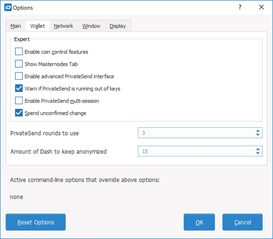Image resolution: width=273 pixels, height=239 pixels.
Task: Click the Reset Options button
Action: [x=36, y=222]
